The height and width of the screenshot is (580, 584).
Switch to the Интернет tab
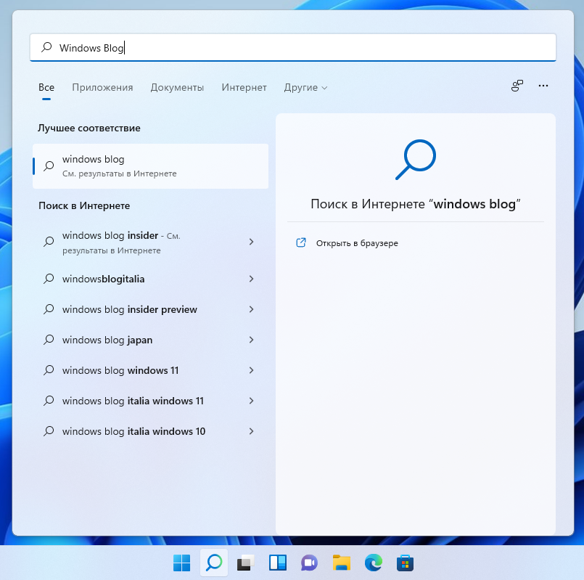point(244,87)
